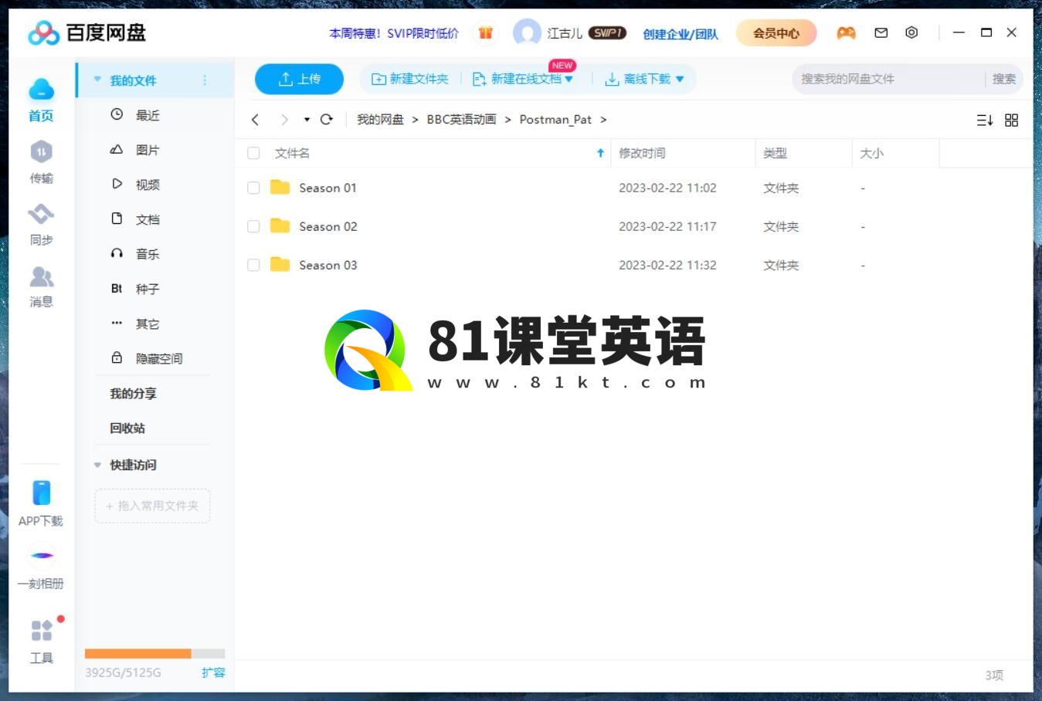The height and width of the screenshot is (701, 1042).
Task: Check the Season 03 checkbox
Action: click(x=253, y=265)
